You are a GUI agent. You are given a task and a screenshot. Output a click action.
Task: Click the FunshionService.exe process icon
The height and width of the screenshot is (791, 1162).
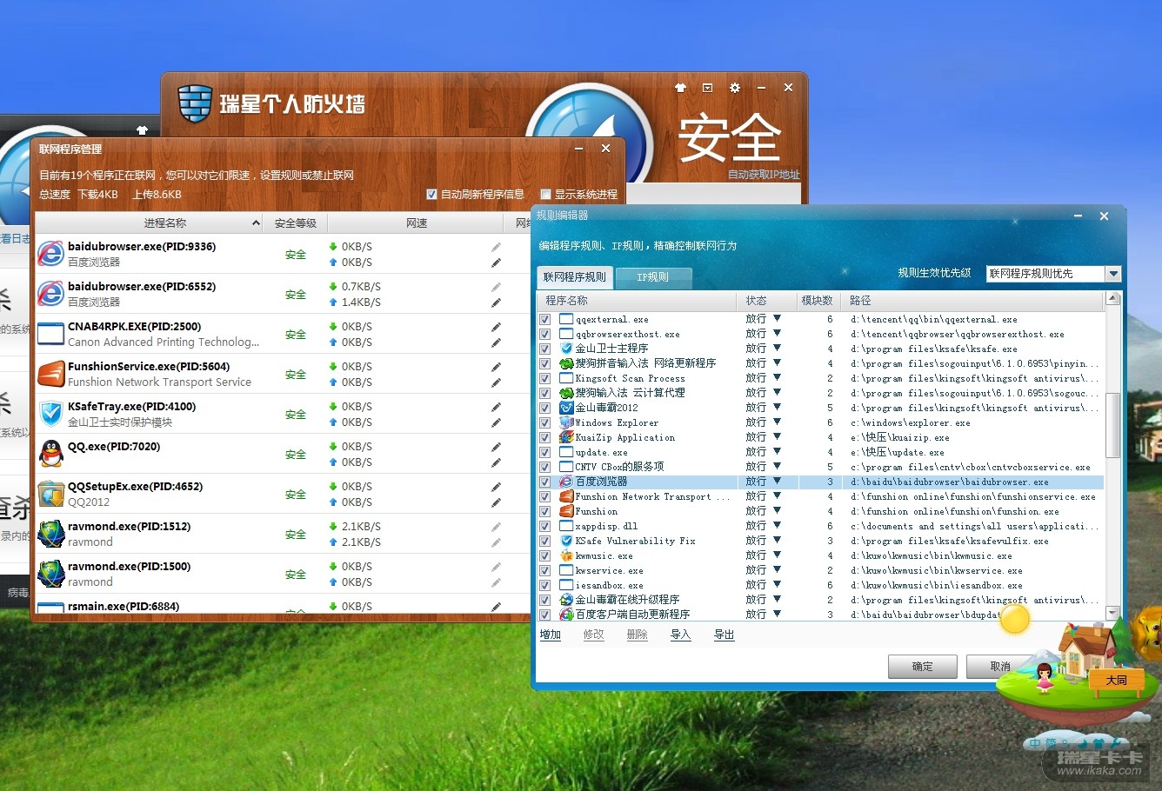point(51,374)
